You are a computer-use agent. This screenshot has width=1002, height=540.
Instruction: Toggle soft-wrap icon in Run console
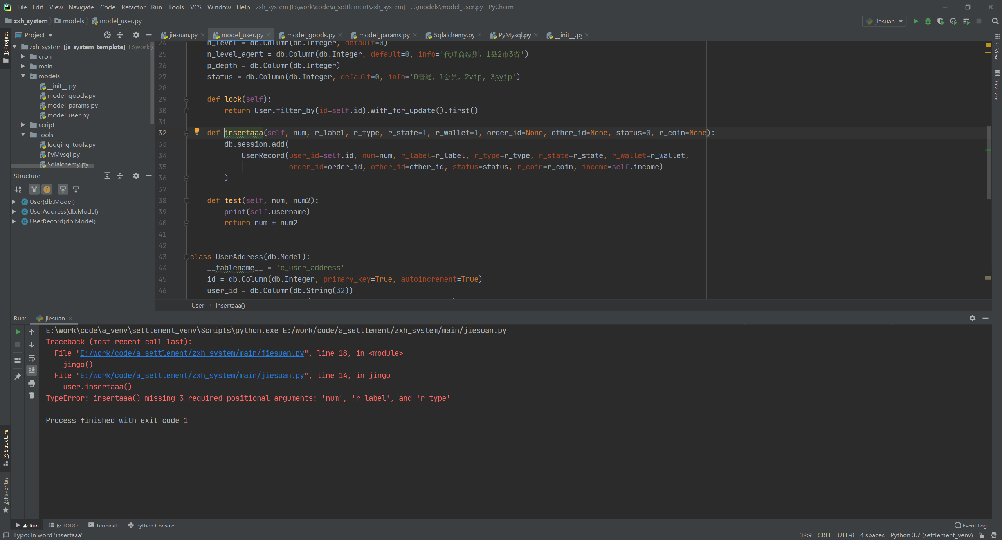click(32, 358)
